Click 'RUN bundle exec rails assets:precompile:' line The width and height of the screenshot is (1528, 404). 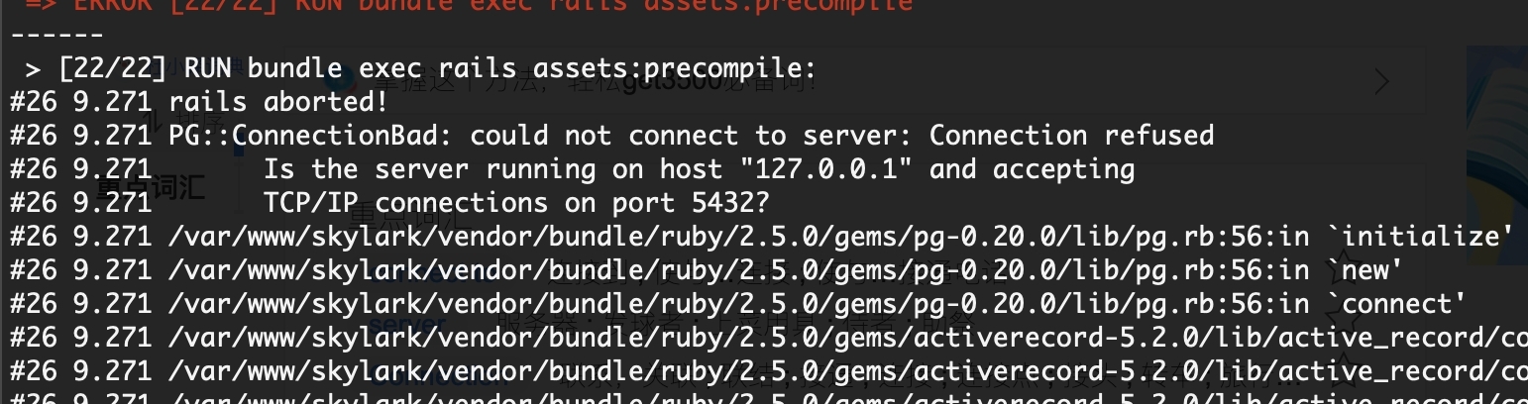(x=500, y=68)
